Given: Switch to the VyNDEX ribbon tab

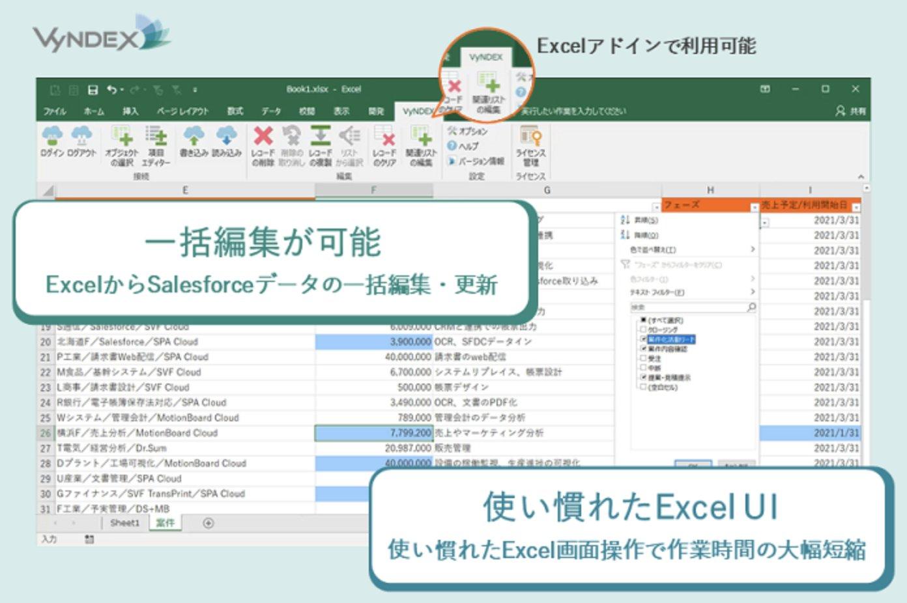Looking at the screenshot, I should point(417,111).
